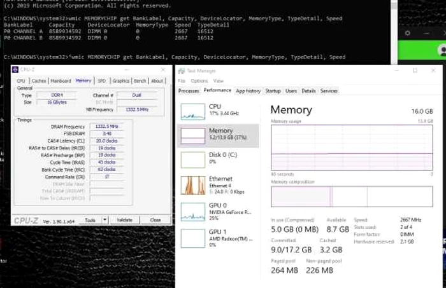Click the 3.2 GB cached value
The width and height of the screenshot is (446, 288).
click(331, 250)
